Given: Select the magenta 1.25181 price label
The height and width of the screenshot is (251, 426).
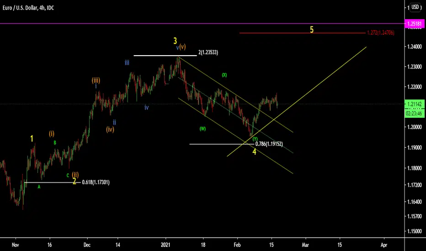Looking at the screenshot, I should (415, 24).
